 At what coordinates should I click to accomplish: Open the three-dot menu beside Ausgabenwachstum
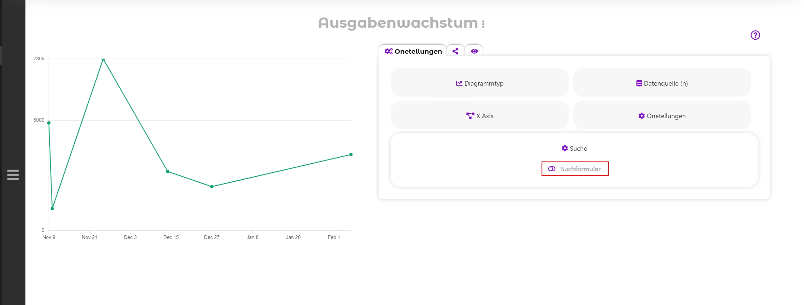tap(483, 24)
